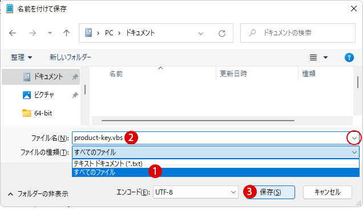363x223 pixels.
Task: Click navigation pane scrollbar
Action: click(85, 89)
